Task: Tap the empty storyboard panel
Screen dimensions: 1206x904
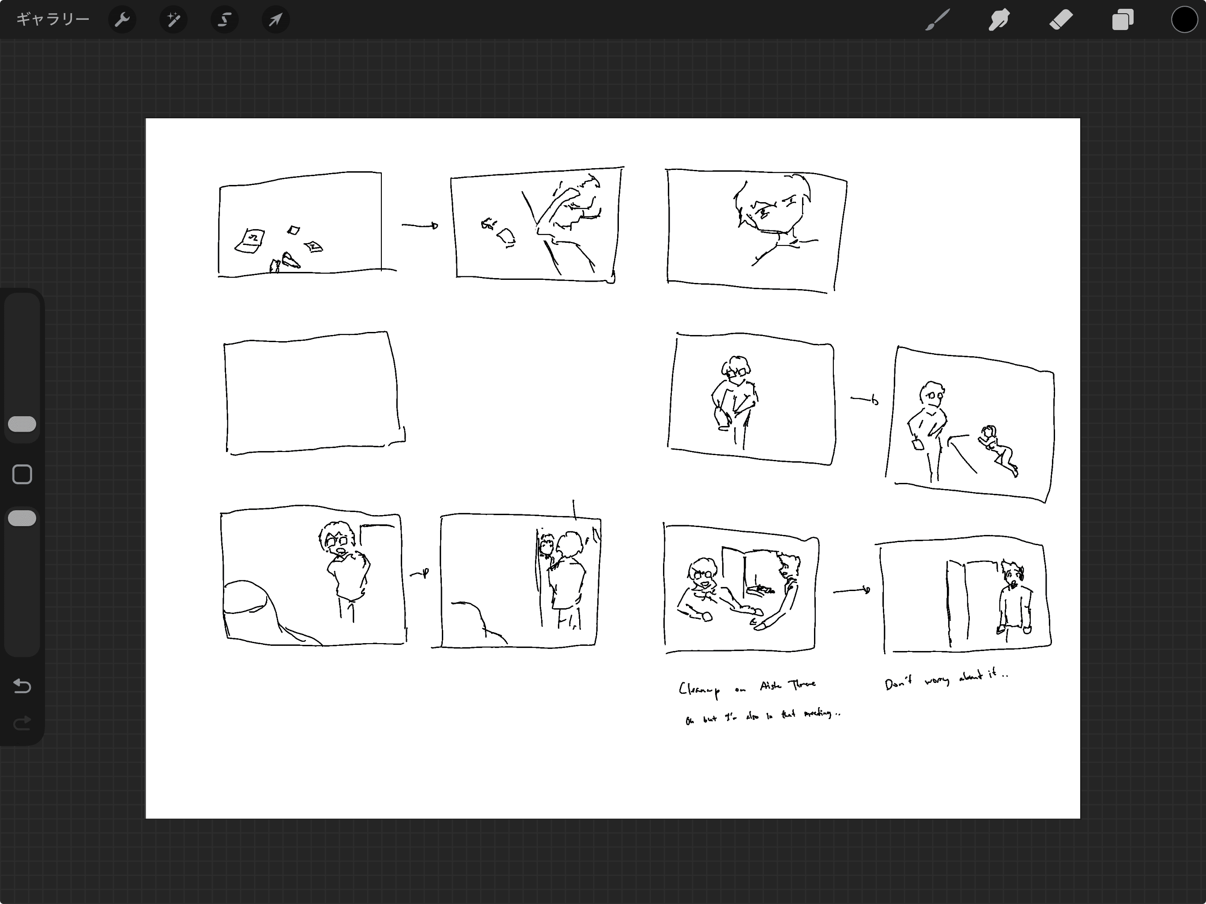Action: (x=314, y=392)
